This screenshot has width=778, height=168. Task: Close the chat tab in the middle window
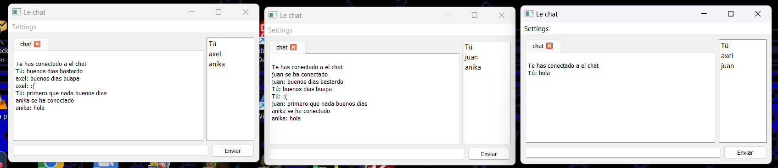point(293,47)
